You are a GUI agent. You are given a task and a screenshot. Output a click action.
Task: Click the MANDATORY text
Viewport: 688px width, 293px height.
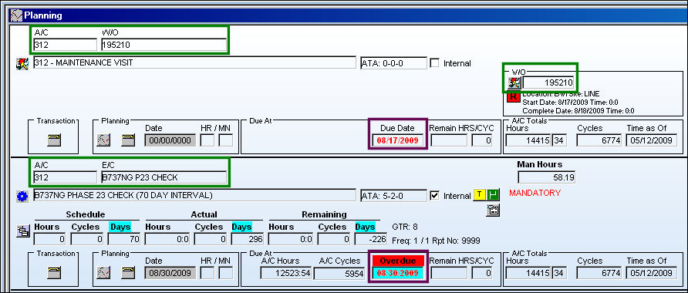pyautogui.click(x=535, y=193)
